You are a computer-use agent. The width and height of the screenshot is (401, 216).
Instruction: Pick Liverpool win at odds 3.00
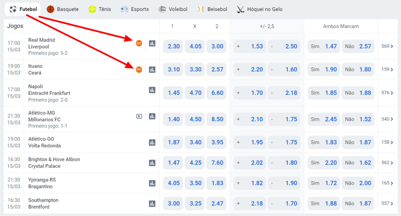pos(217,46)
